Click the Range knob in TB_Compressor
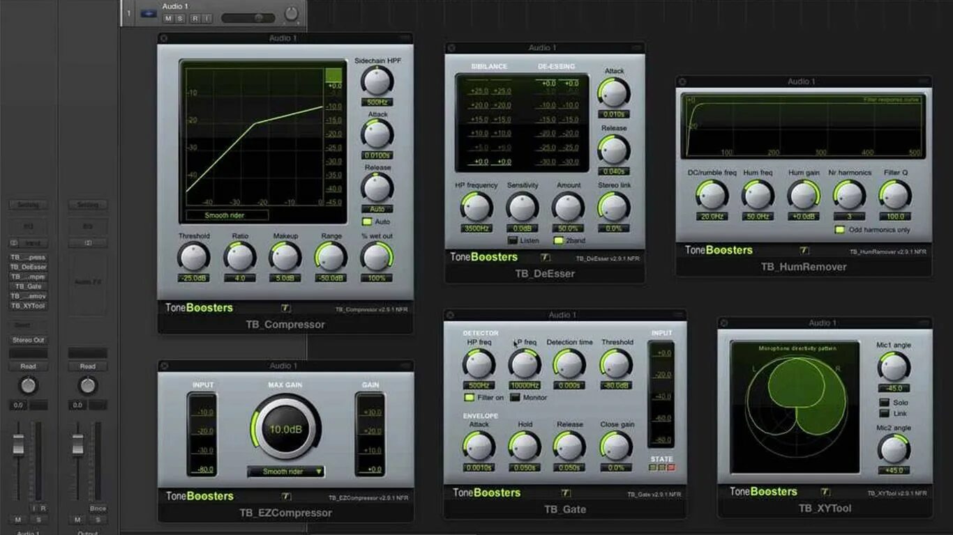The width and height of the screenshot is (953, 535). 331,256
